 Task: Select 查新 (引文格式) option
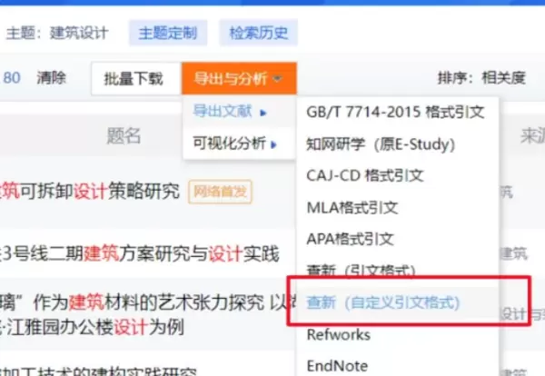tap(361, 271)
